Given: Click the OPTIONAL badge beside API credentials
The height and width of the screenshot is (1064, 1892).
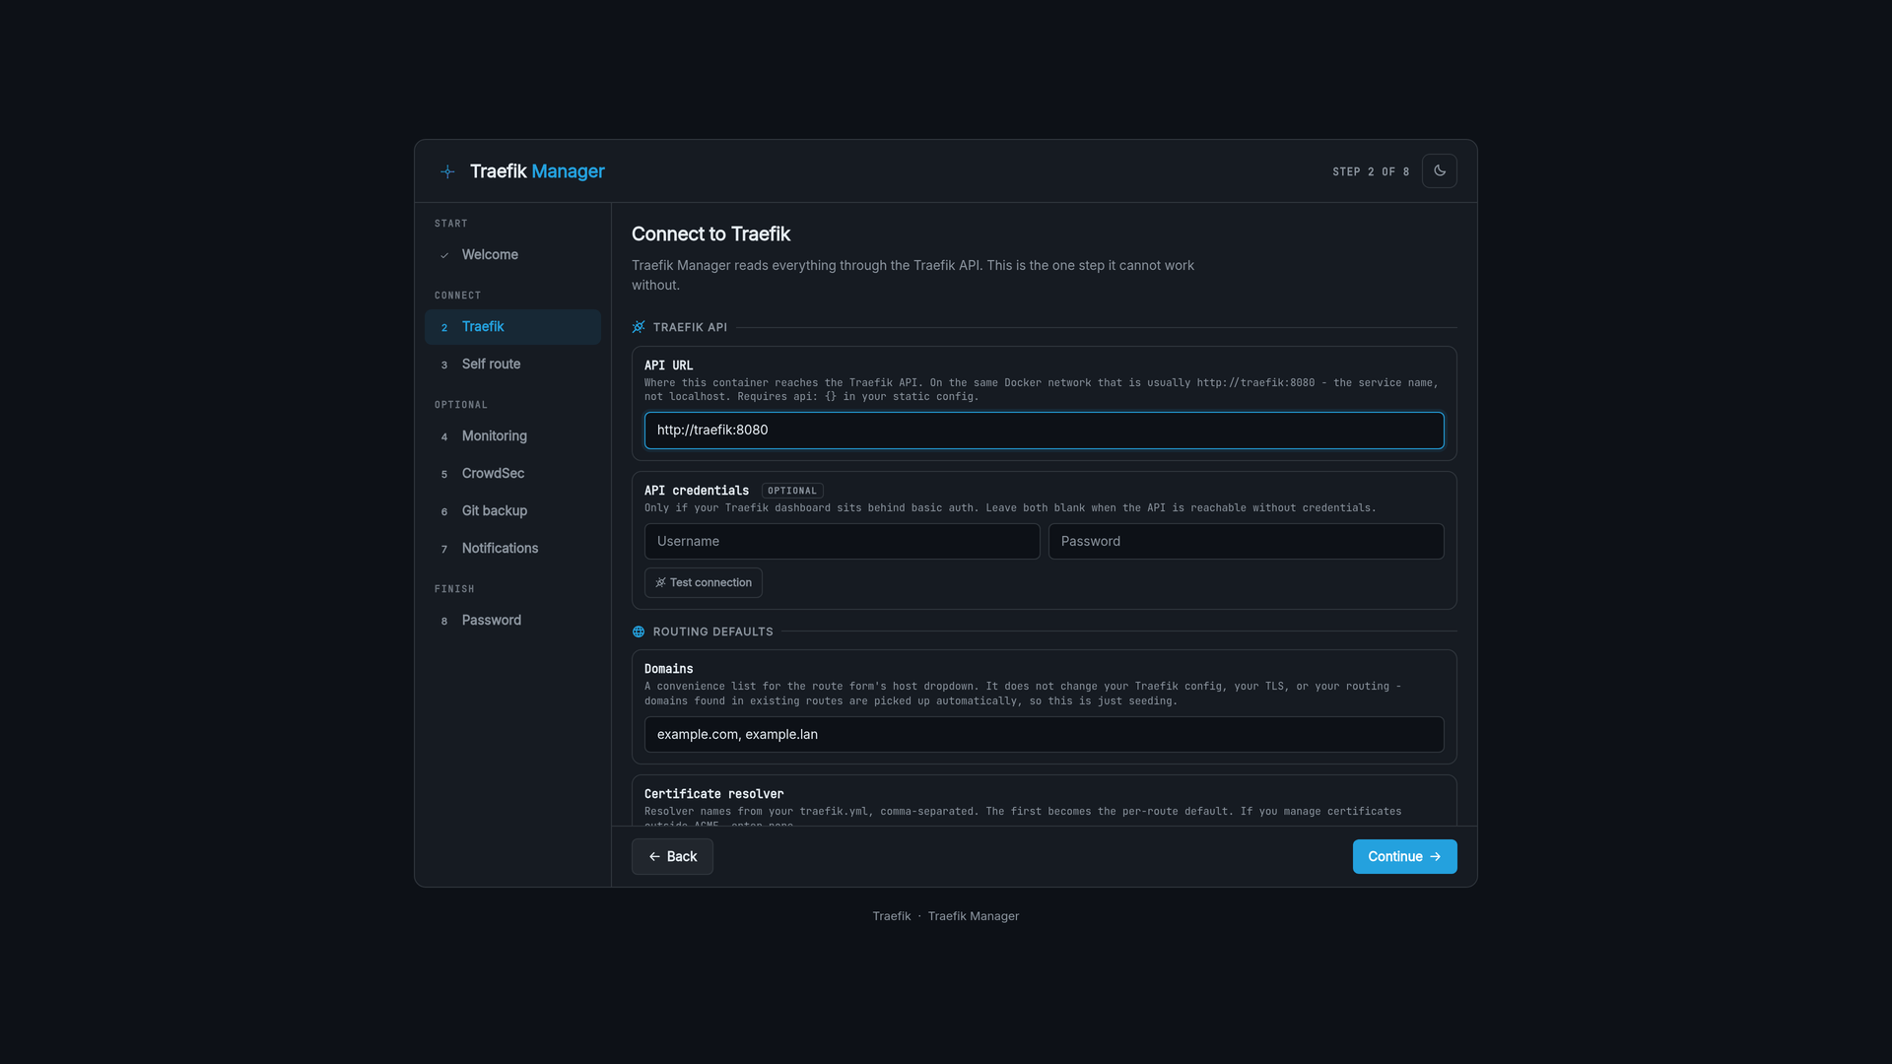Looking at the screenshot, I should click(x=792, y=491).
